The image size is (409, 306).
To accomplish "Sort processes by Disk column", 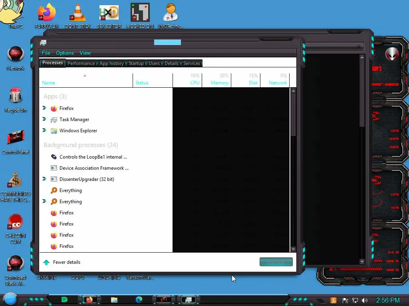I will [x=246, y=80].
